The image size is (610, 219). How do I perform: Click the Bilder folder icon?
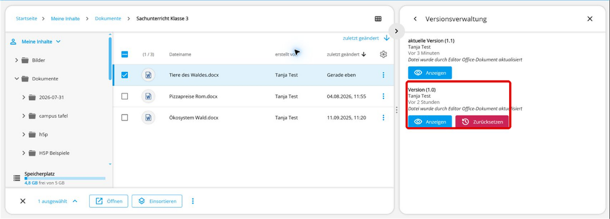coord(25,60)
